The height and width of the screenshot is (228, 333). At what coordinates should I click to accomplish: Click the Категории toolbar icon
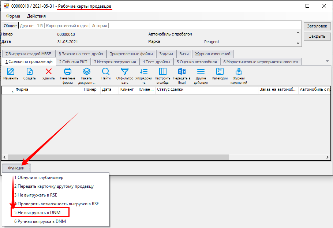coord(220,72)
